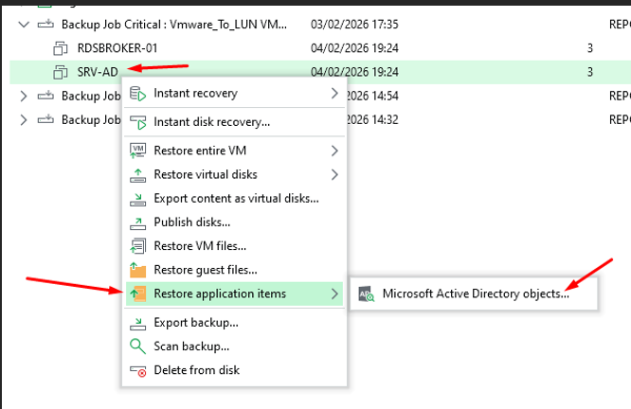Image resolution: width=631 pixels, height=409 pixels.
Task: Select Restore virtual disks
Action: (234, 174)
